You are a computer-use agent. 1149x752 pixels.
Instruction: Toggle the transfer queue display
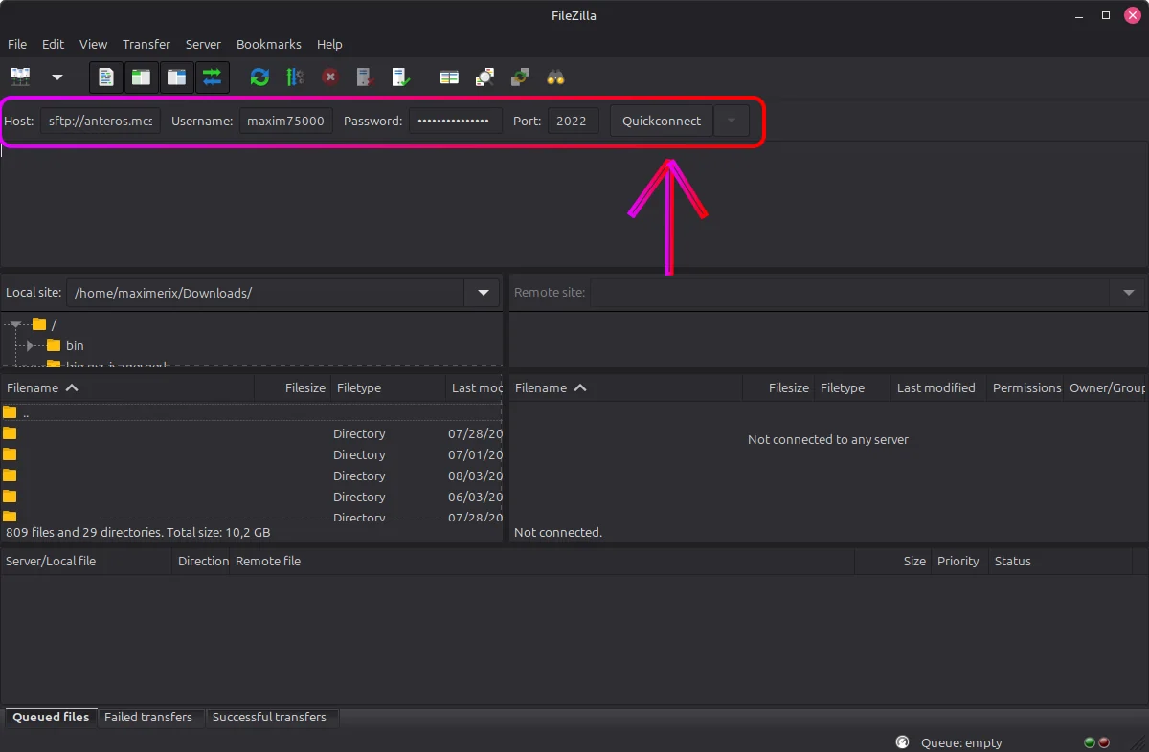tap(212, 77)
